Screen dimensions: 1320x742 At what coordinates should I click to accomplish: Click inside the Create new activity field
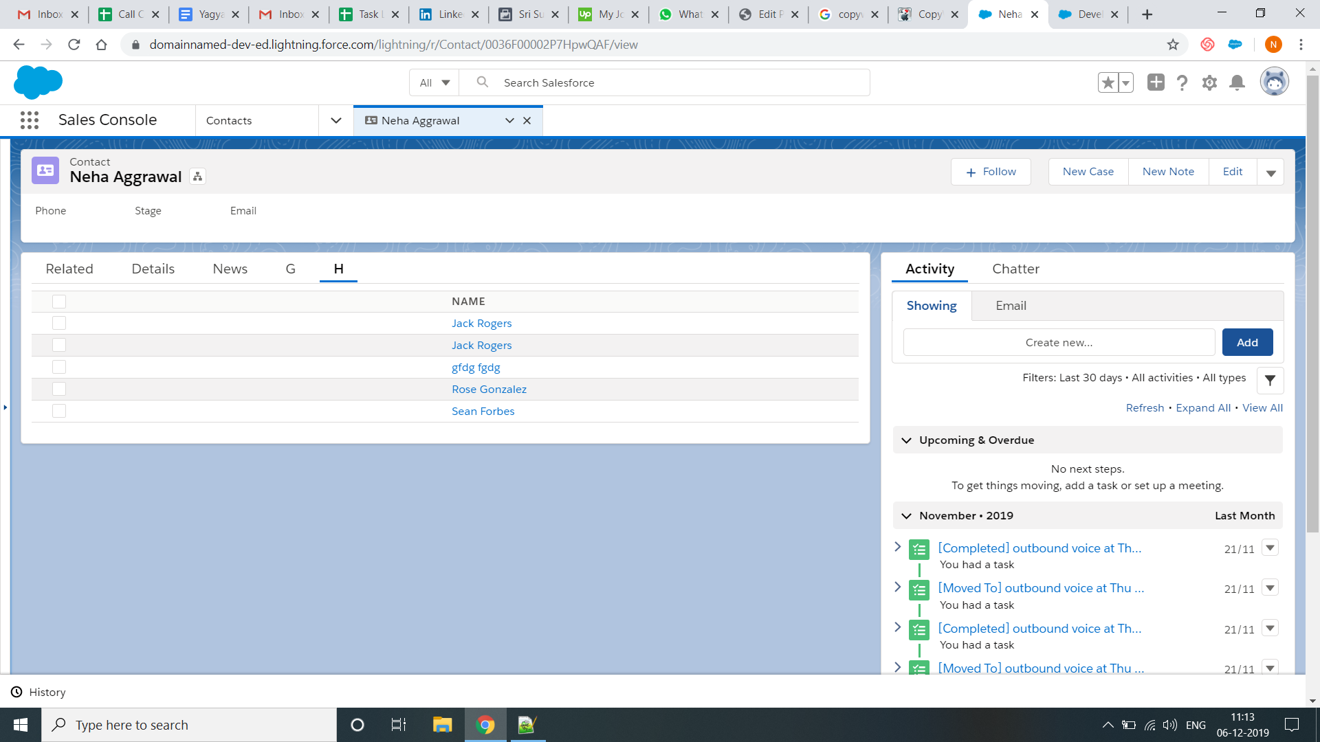click(1058, 342)
